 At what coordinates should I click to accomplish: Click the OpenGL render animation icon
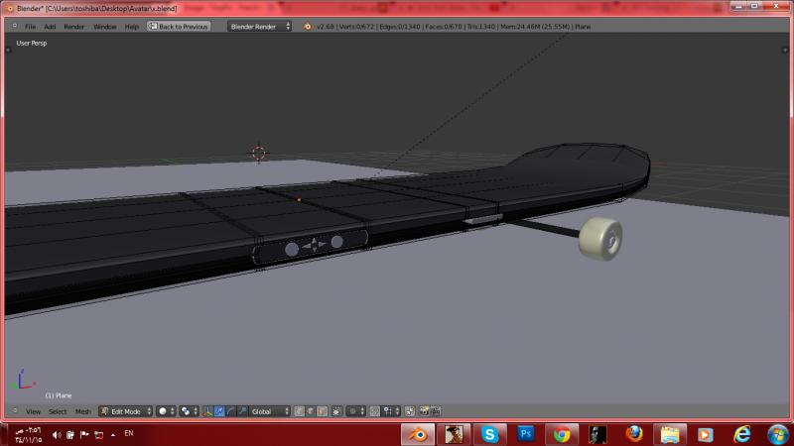pyautogui.click(x=436, y=411)
